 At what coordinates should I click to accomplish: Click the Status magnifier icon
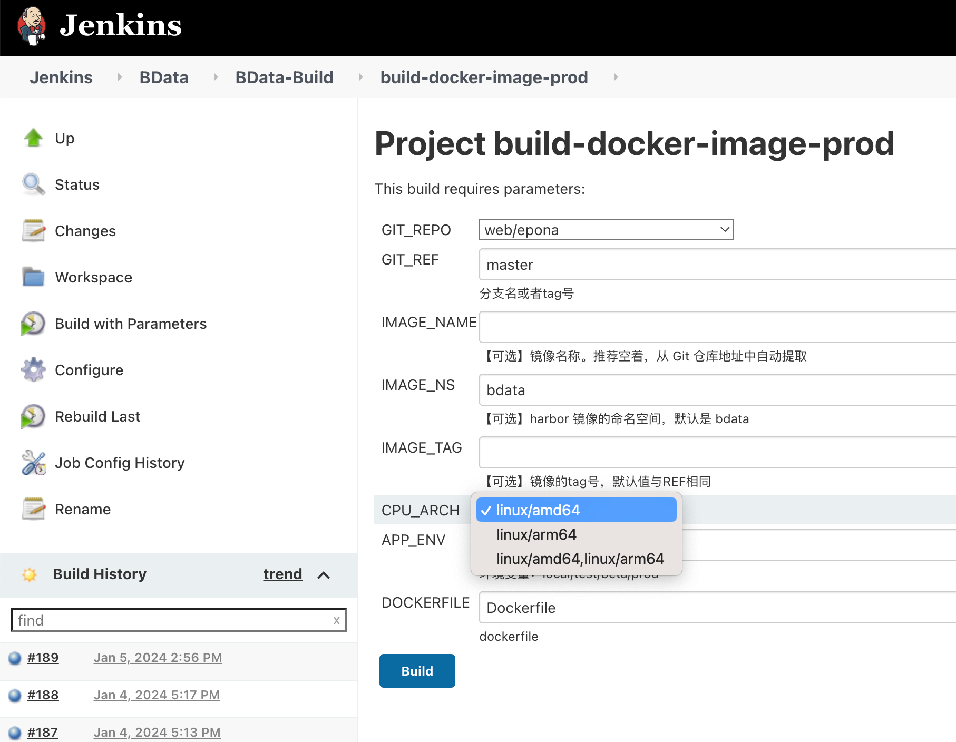click(x=34, y=184)
